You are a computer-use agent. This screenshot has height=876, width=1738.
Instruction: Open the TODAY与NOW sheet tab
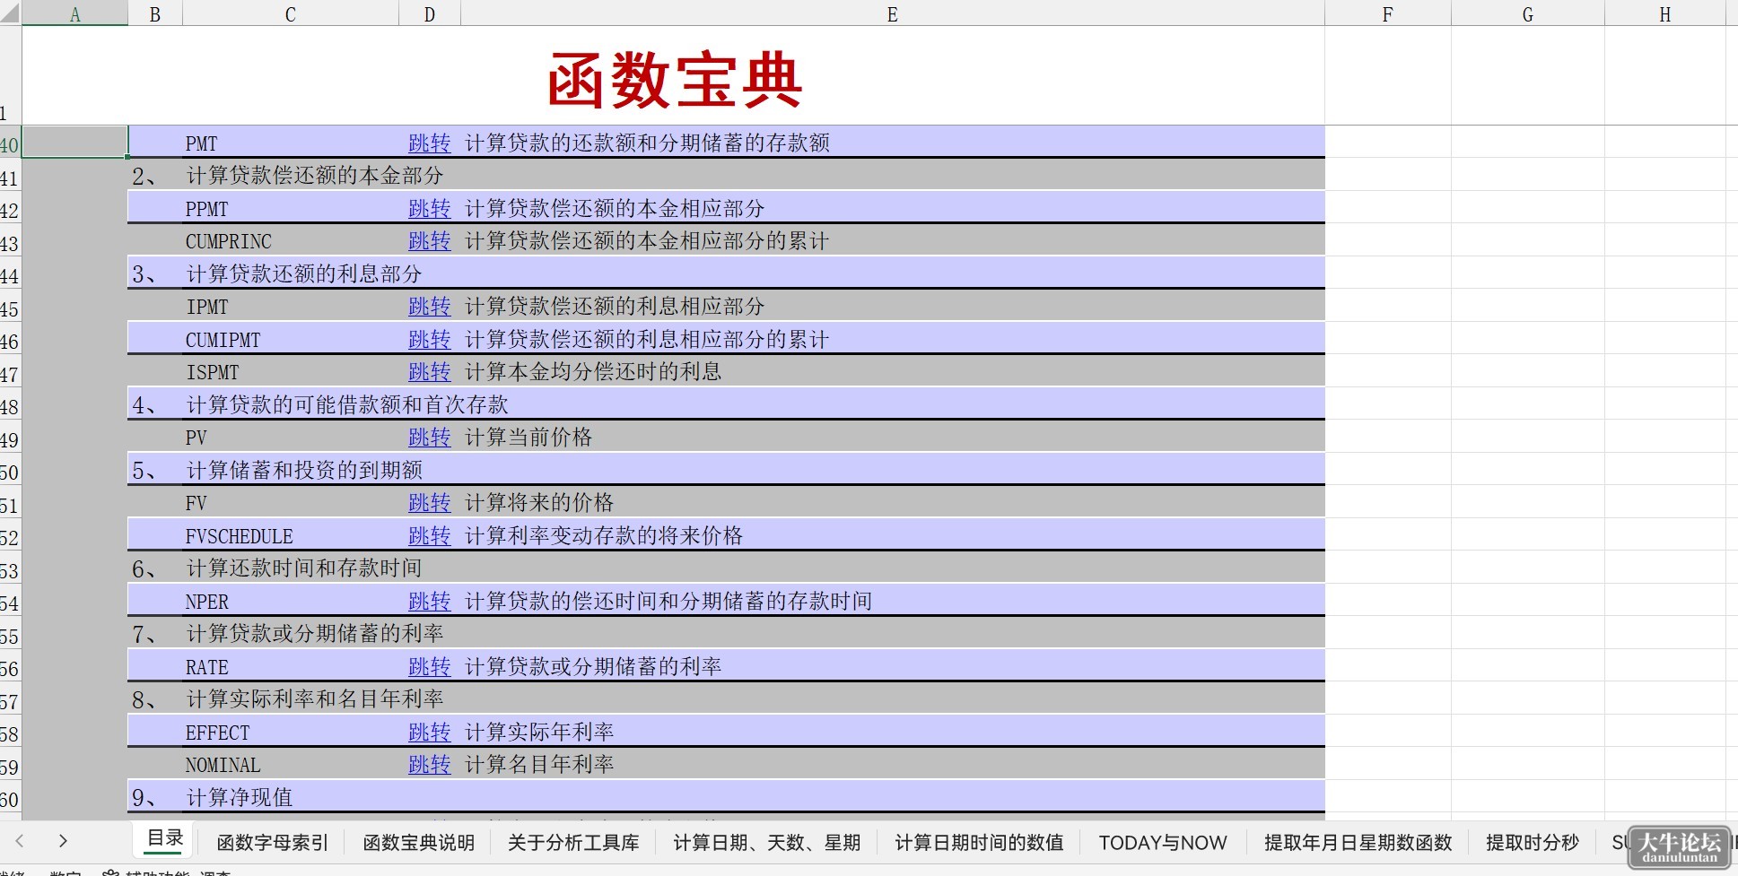(x=1163, y=843)
